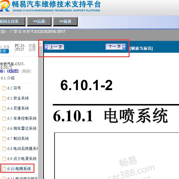Open tree item 6.4 变速系统
This screenshot has height=179, width=179.
tap(18, 108)
